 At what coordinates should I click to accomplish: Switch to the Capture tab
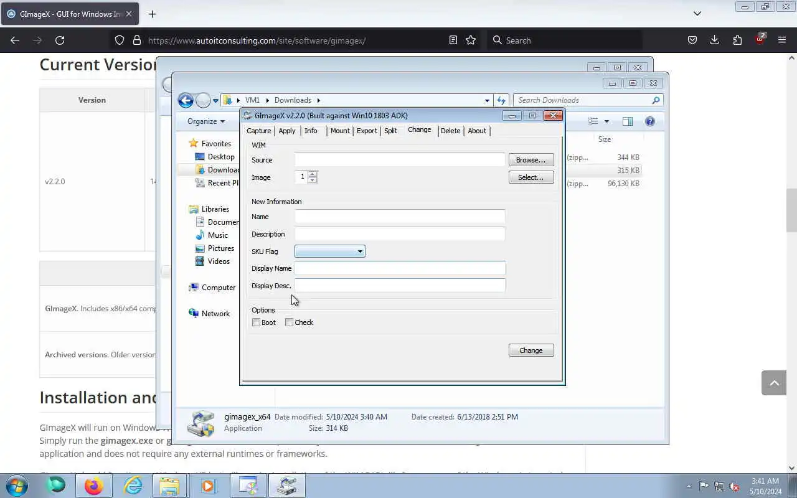pos(258,131)
